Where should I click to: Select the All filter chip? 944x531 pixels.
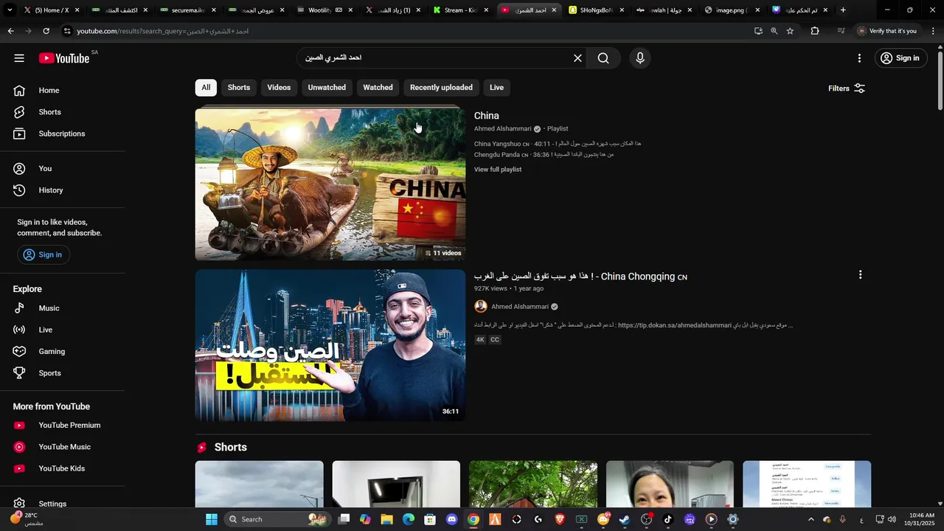tap(206, 88)
